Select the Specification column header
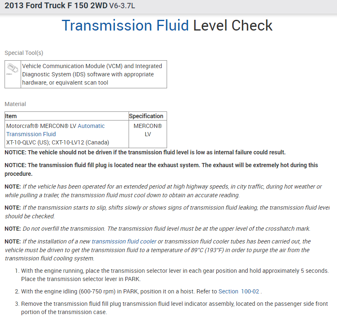Viewport: 337px width, 319px height. click(x=146, y=116)
